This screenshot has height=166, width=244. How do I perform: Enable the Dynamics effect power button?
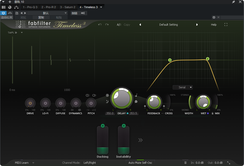point(76,103)
